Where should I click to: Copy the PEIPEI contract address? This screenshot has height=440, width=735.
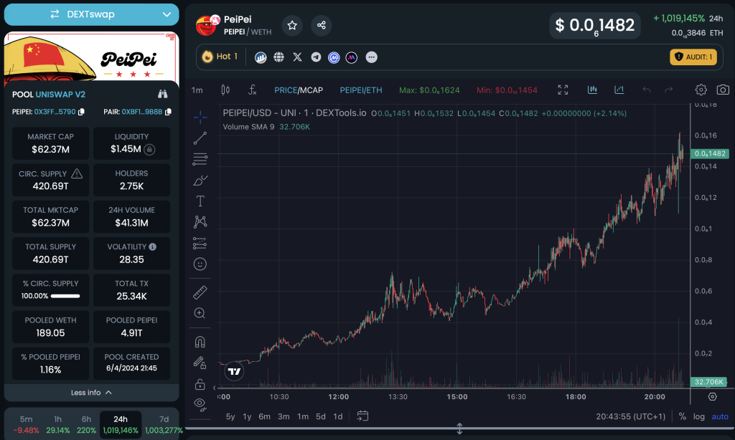tap(81, 112)
